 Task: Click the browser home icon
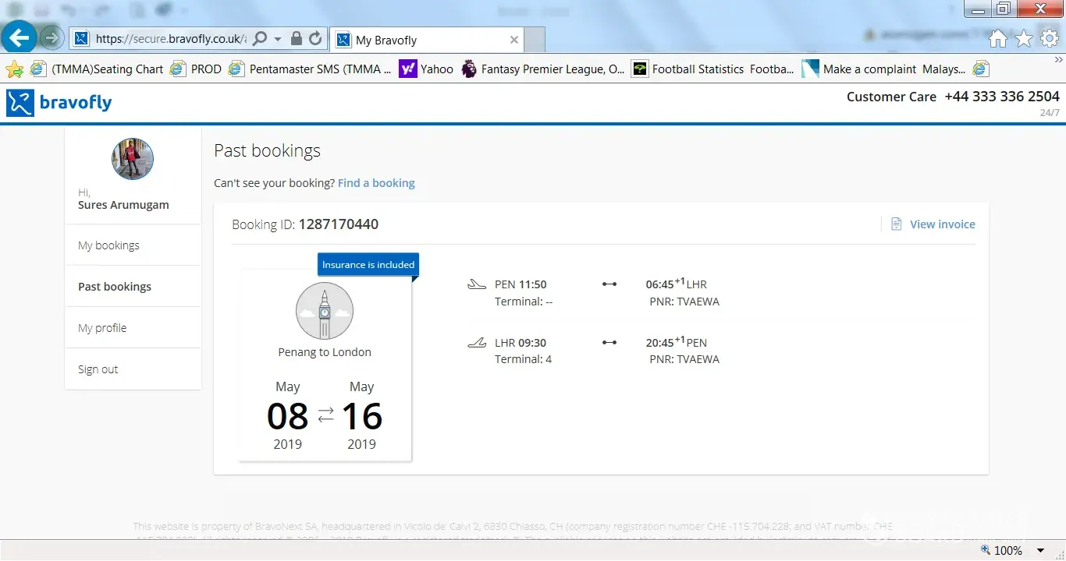[x=997, y=39]
